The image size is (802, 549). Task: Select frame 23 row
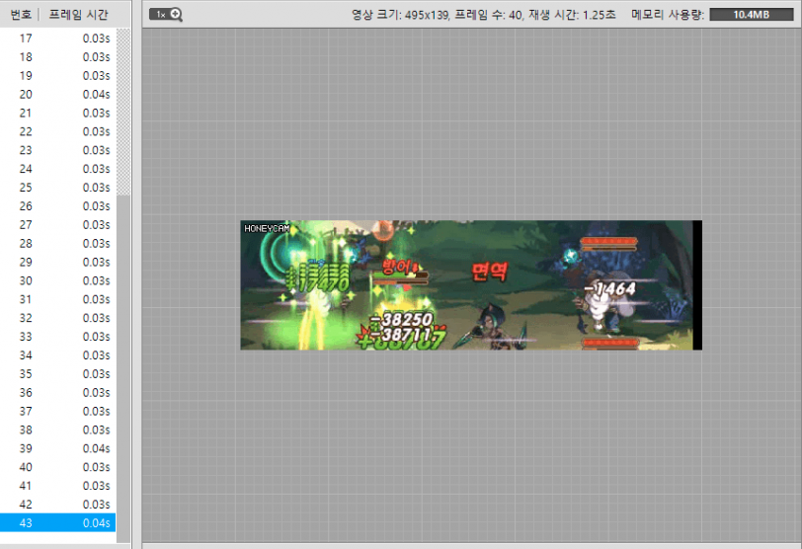[x=58, y=150]
